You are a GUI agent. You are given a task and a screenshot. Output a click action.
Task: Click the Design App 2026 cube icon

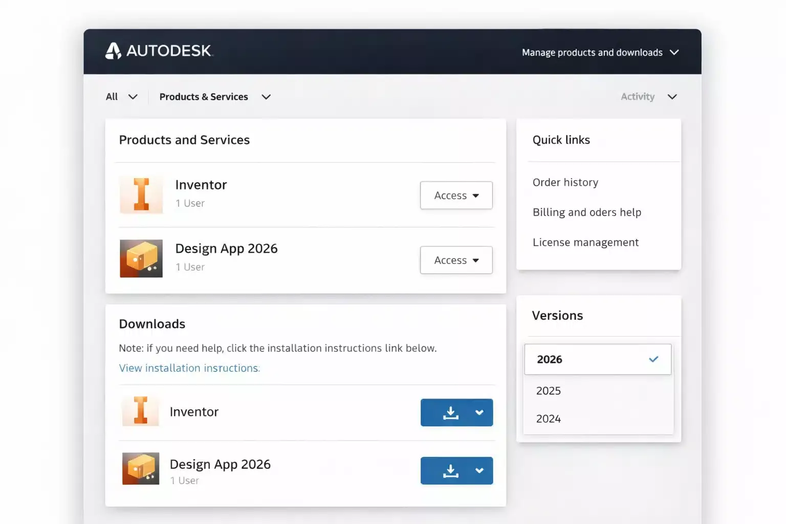click(x=141, y=258)
